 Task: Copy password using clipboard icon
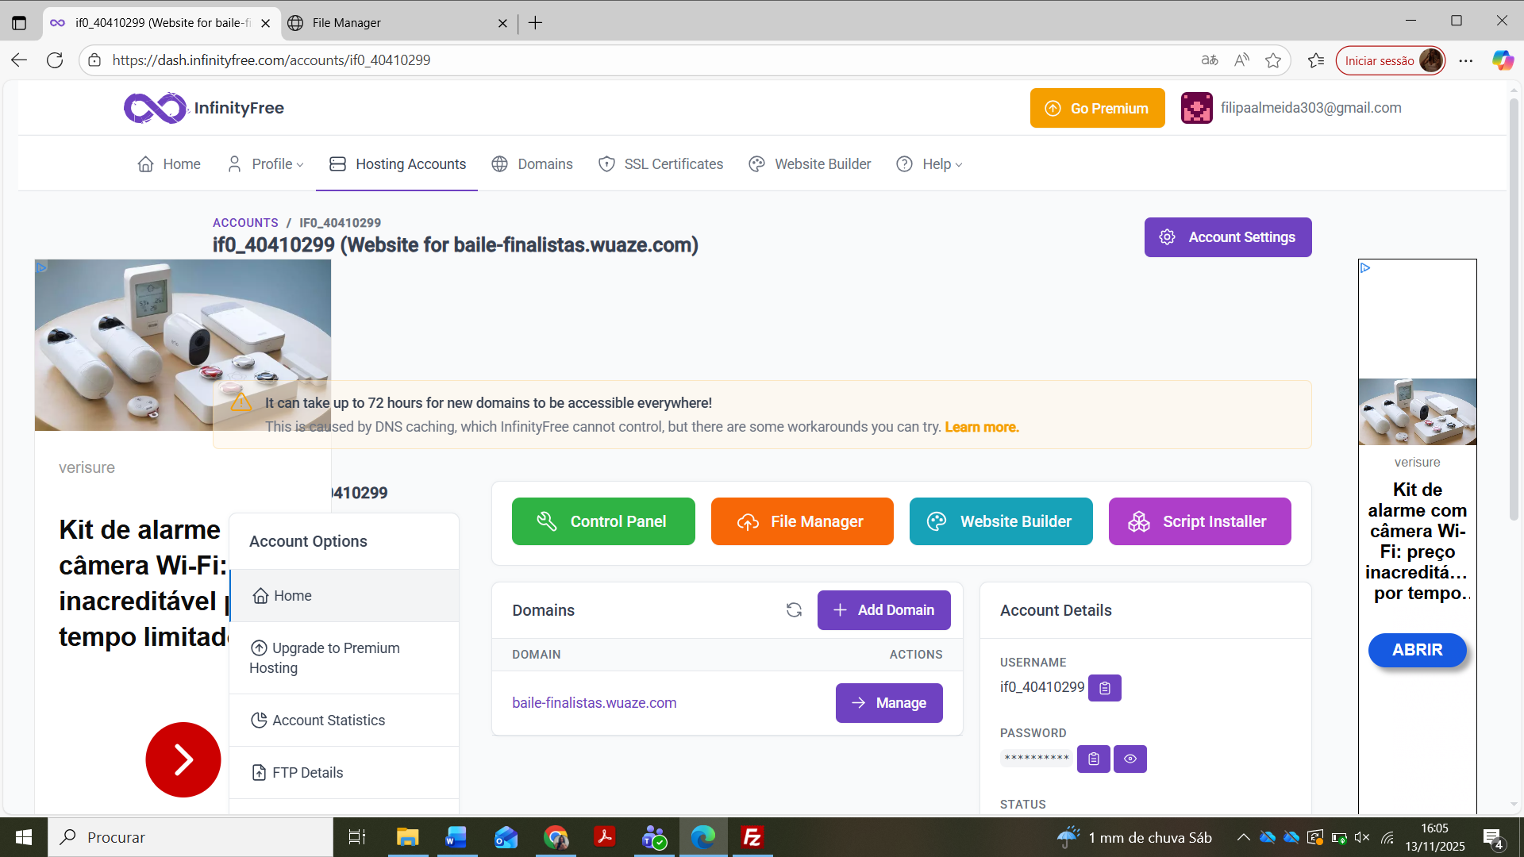pos(1093,759)
